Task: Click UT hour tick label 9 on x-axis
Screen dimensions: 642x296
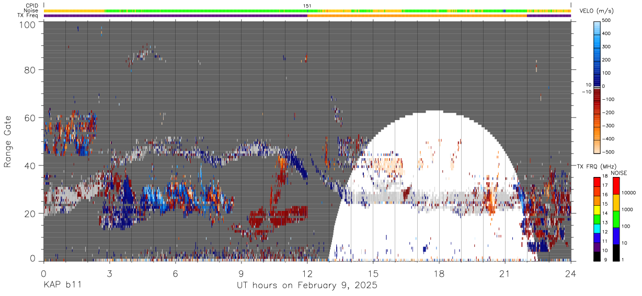Action: pos(241,274)
